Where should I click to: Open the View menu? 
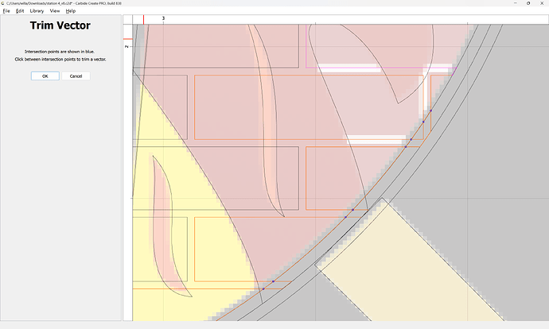click(55, 11)
